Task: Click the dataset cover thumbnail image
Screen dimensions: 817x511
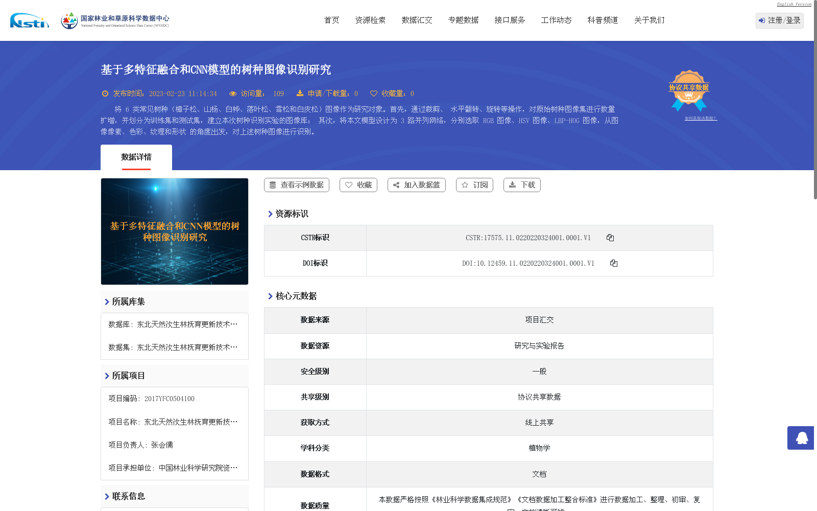Action: [174, 231]
